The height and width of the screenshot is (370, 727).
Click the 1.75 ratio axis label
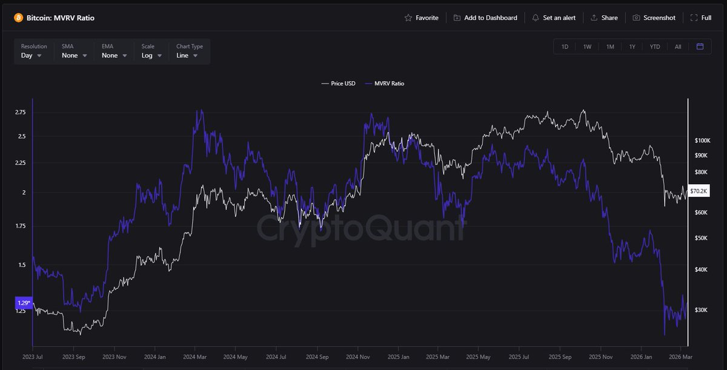[x=21, y=226]
